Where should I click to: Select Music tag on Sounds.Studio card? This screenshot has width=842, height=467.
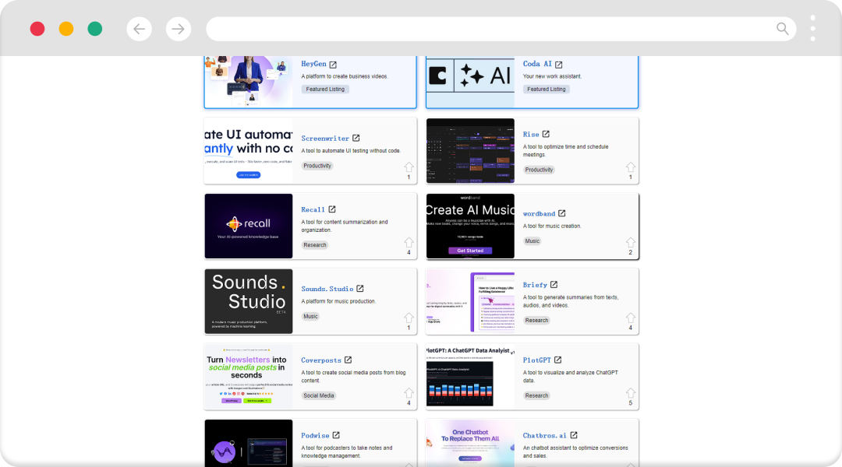pos(310,316)
